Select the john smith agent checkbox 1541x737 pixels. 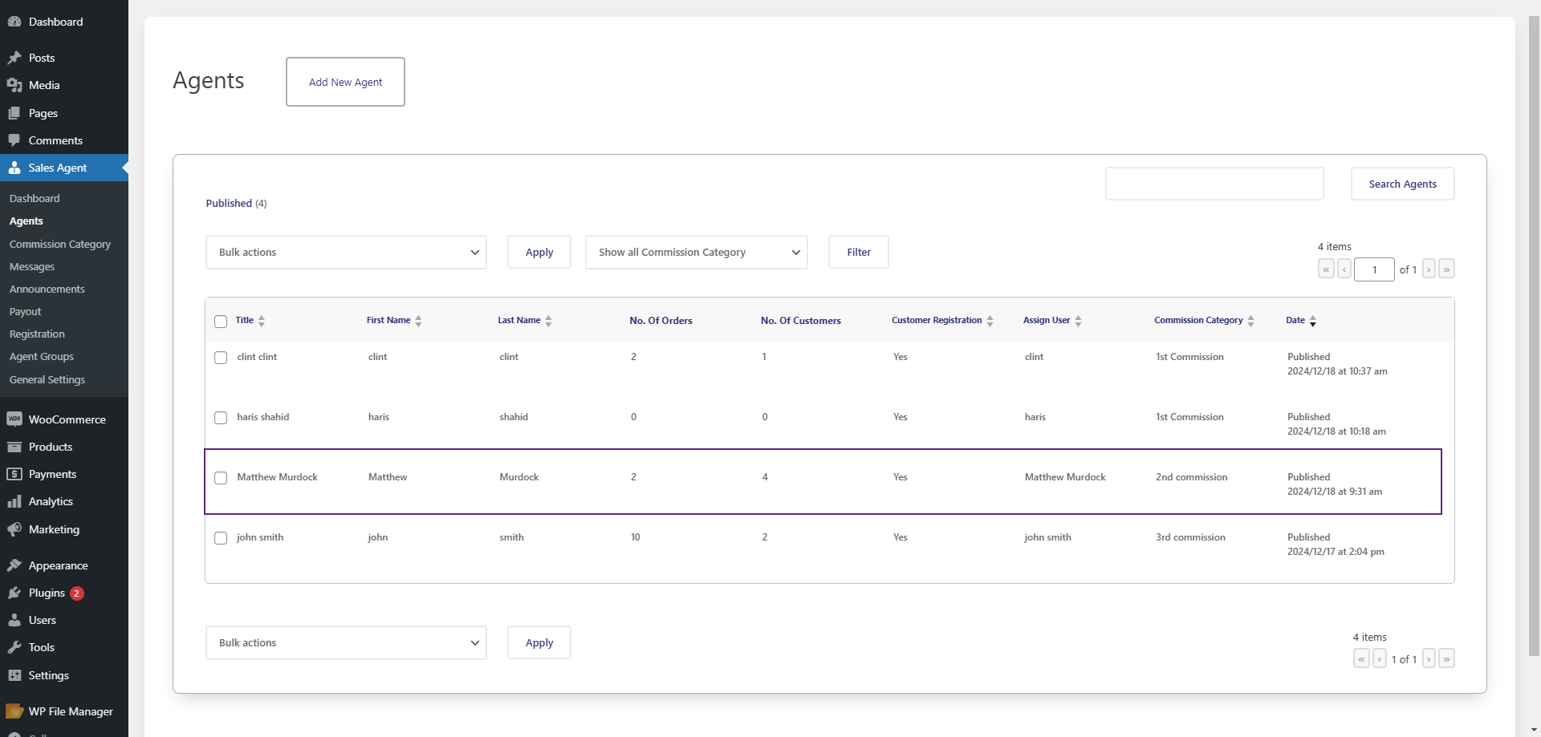click(221, 538)
